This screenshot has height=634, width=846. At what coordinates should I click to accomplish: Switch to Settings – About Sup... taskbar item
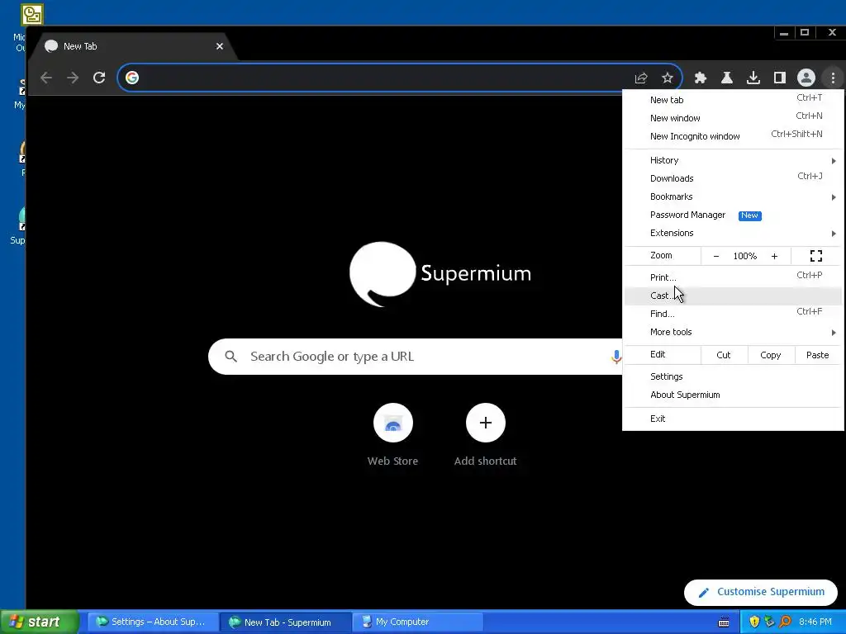tap(153, 622)
